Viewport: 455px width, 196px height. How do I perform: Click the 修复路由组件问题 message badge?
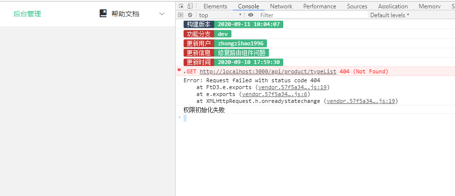[241, 53]
